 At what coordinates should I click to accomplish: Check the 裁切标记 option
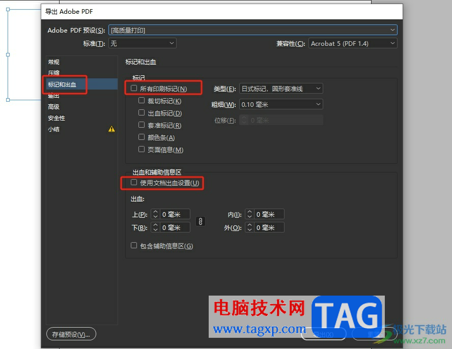(142, 100)
